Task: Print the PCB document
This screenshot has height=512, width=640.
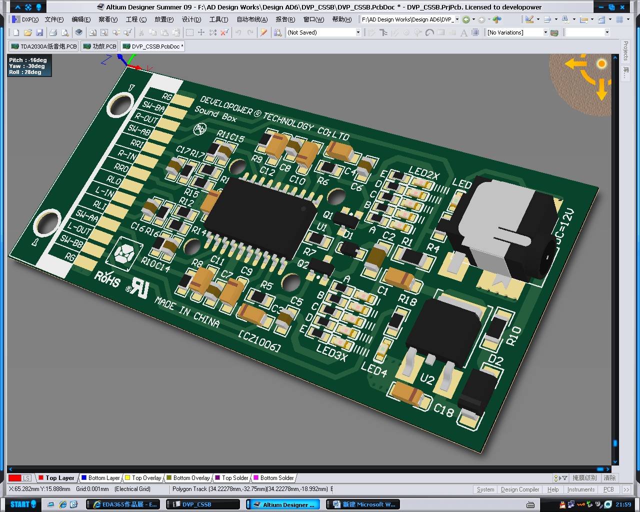Action: 53,32
